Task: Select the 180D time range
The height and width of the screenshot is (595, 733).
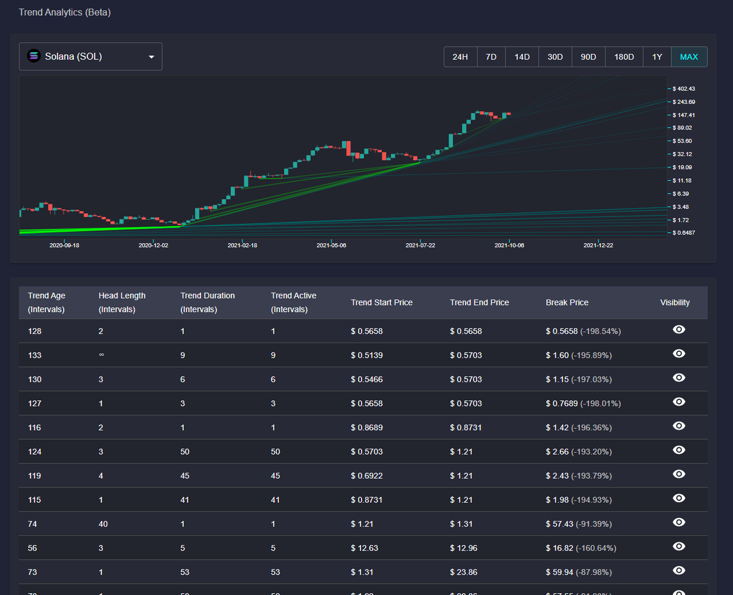Action: pos(624,57)
